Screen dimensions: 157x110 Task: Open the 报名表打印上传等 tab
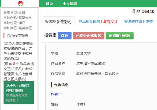click(138, 22)
